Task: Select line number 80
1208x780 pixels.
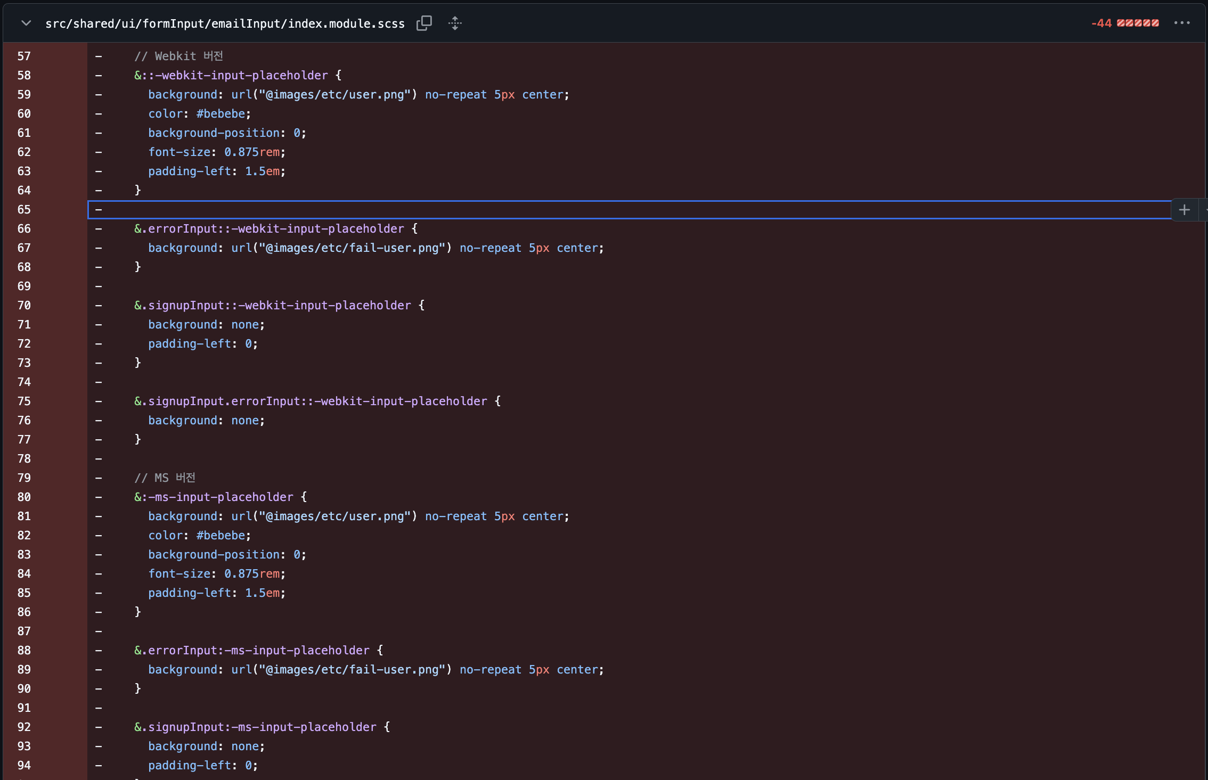Action: click(x=24, y=497)
